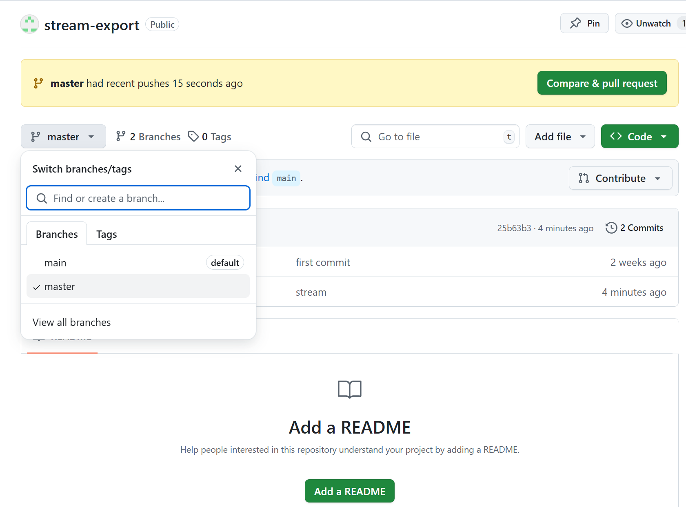Screen dimensions: 686x507
Task: Click the 4 minutes ago timestamp in stream row
Action: tap(634, 292)
